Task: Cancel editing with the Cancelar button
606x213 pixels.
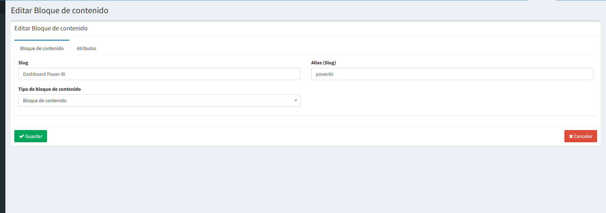Action: point(581,136)
